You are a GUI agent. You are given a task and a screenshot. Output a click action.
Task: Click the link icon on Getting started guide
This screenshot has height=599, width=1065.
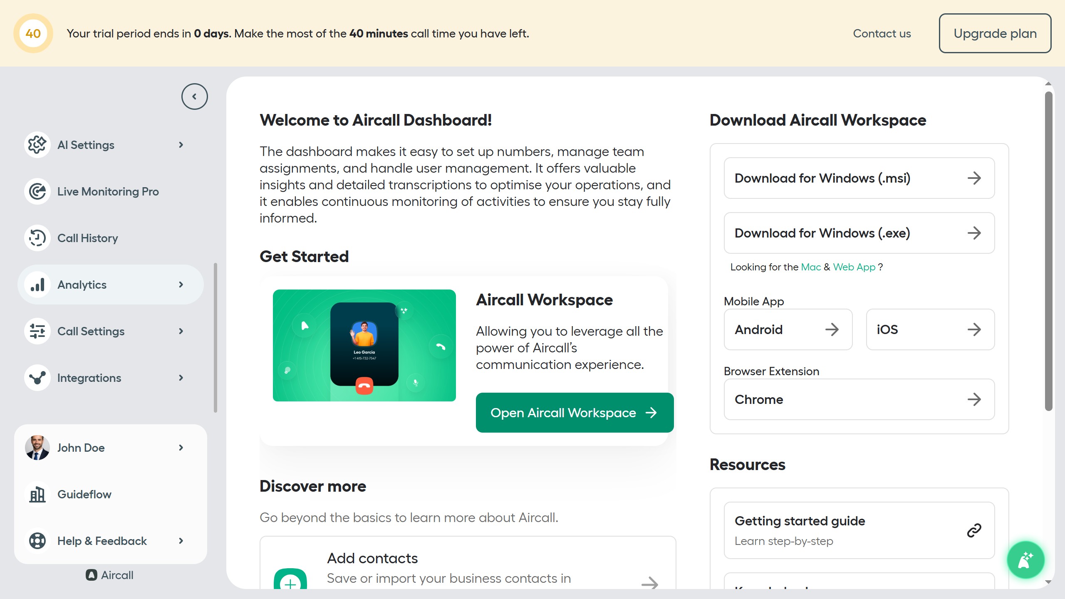pos(974,530)
